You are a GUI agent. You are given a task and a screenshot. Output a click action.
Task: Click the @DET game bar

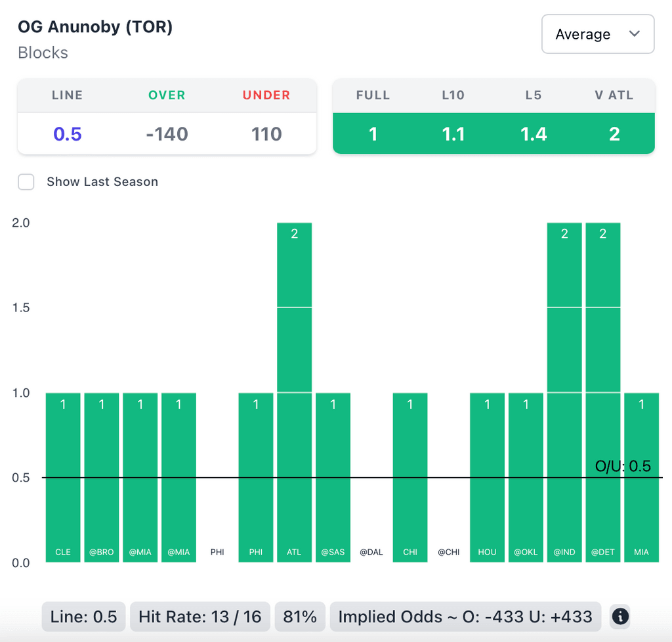pyautogui.click(x=603, y=392)
